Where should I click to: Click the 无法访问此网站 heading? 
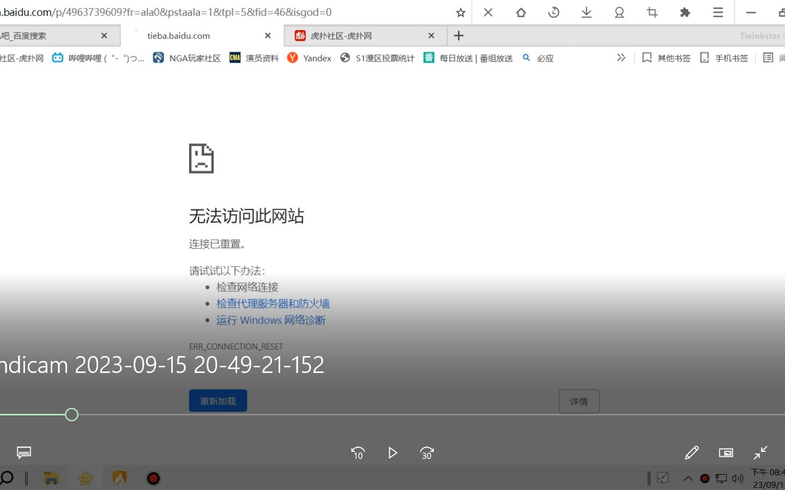(246, 216)
